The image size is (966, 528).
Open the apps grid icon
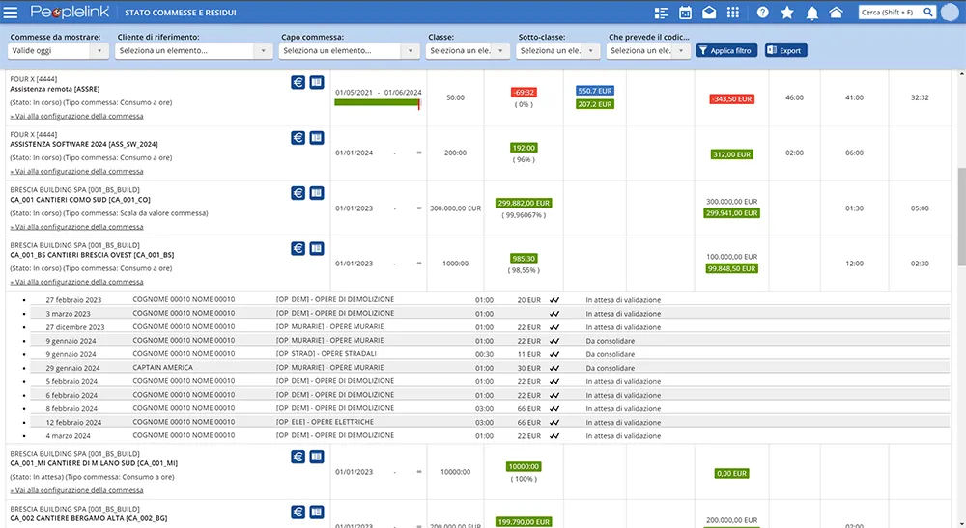pyautogui.click(x=732, y=13)
